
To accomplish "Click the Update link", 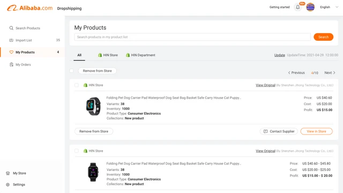I will (x=280, y=55).
